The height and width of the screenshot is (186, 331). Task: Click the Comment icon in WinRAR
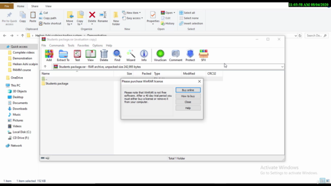(x=176, y=55)
